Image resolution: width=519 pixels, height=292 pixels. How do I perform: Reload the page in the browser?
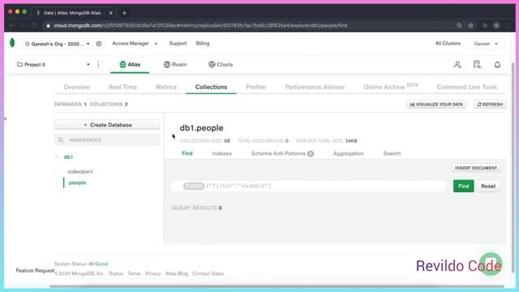(x=34, y=25)
